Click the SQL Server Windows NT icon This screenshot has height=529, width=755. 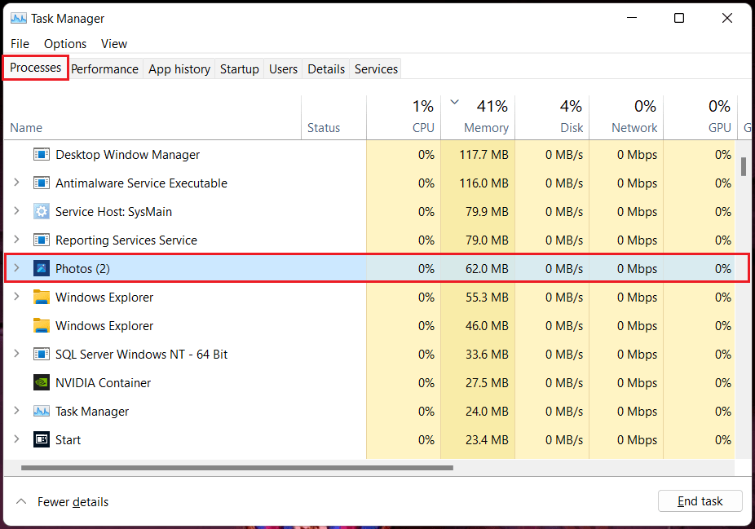(x=42, y=354)
